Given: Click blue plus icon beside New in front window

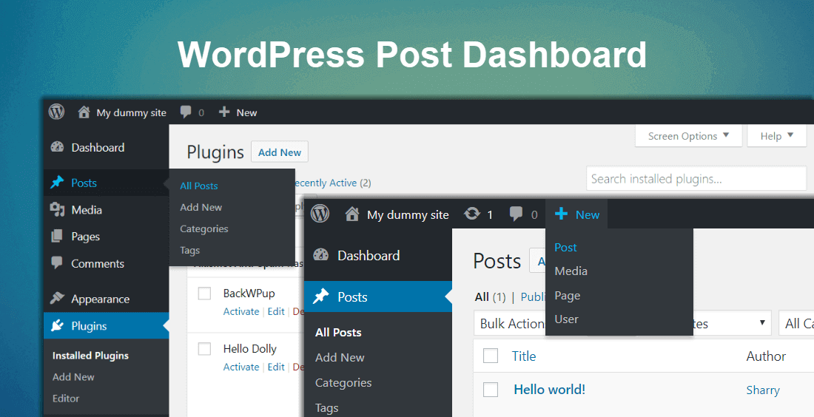Looking at the screenshot, I should pos(561,214).
